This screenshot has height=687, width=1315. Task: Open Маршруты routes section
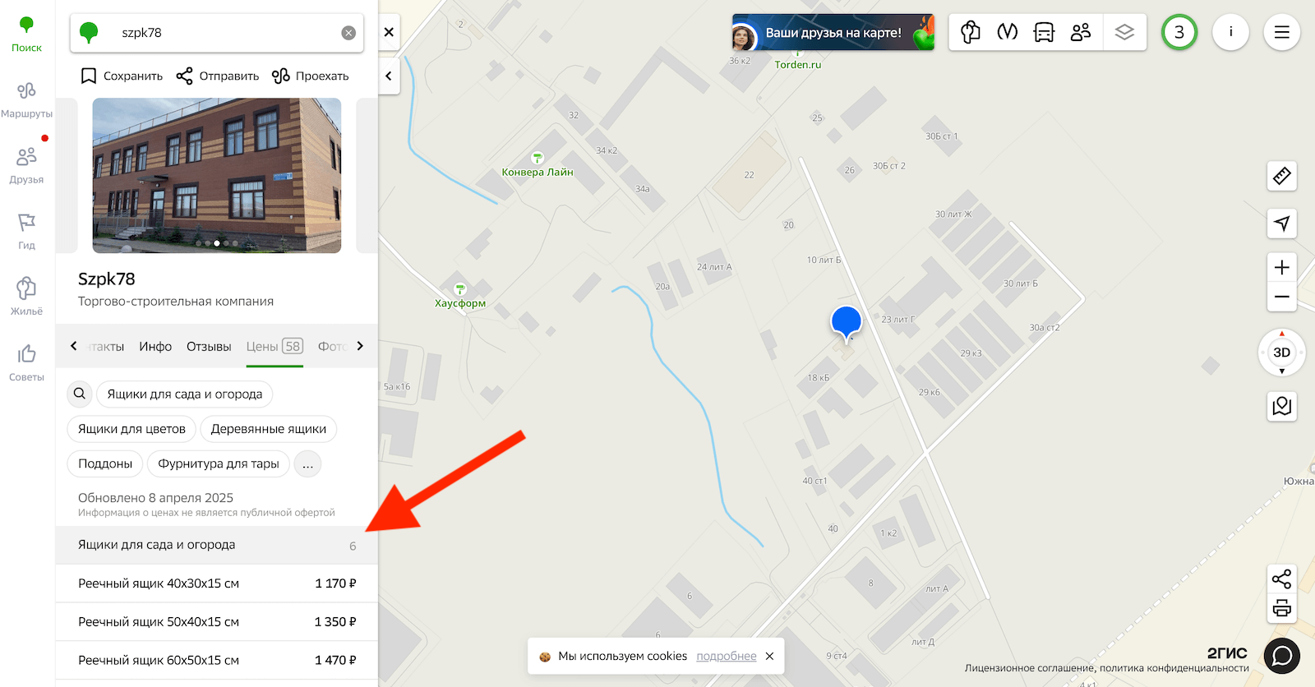click(x=26, y=100)
